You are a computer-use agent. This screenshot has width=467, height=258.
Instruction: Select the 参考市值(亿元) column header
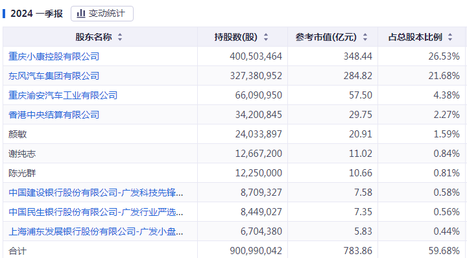tap(333, 37)
